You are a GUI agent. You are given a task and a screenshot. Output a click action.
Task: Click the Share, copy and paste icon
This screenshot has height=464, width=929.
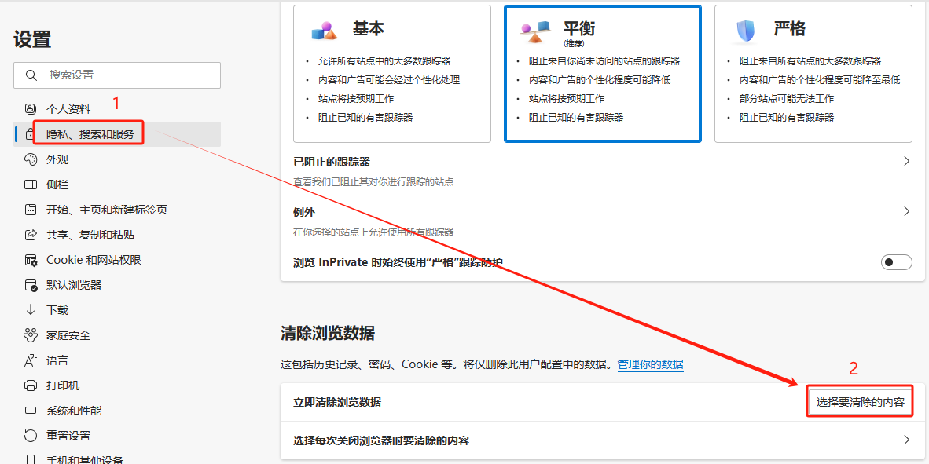click(x=30, y=235)
